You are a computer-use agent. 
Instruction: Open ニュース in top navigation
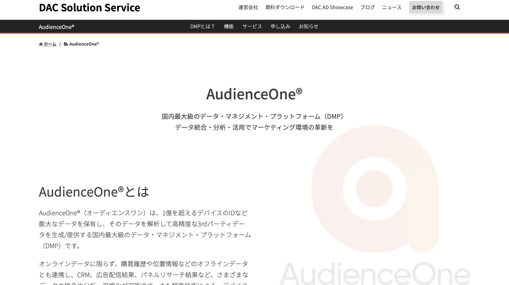[x=392, y=7]
